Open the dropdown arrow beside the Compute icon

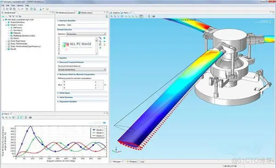tap(43, 9)
